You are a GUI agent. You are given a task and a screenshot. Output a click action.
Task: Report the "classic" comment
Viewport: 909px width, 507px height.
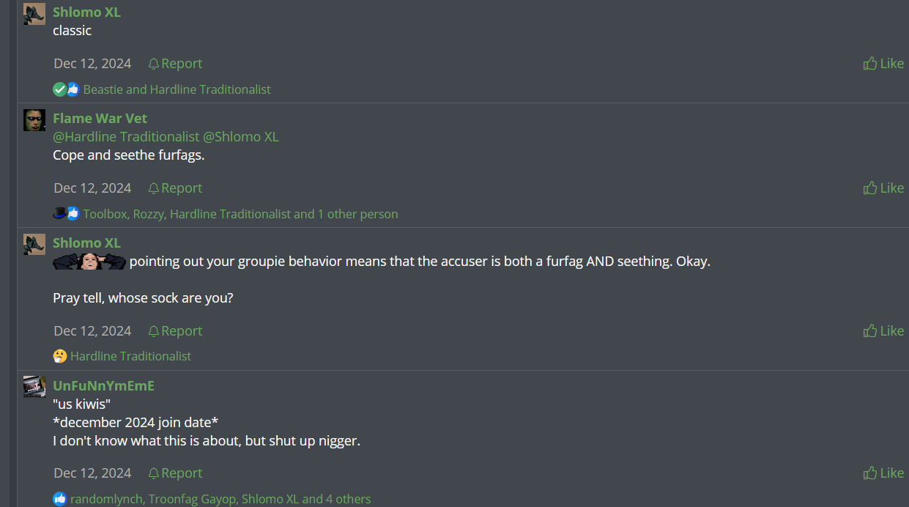click(x=175, y=64)
